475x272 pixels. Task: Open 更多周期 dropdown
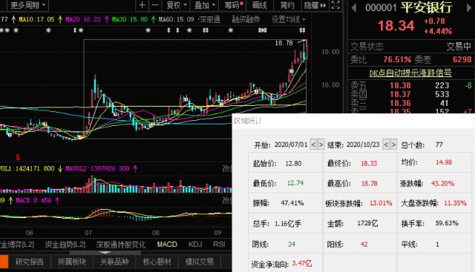click(27, 5)
